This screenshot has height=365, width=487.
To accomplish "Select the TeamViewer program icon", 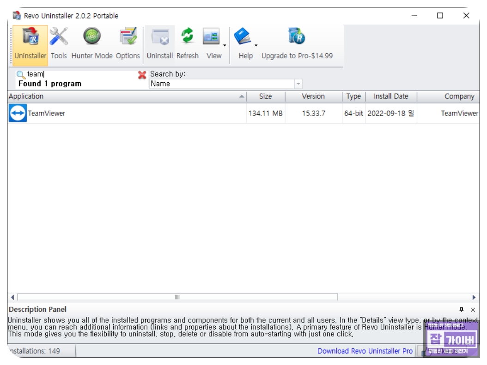I will (18, 113).
